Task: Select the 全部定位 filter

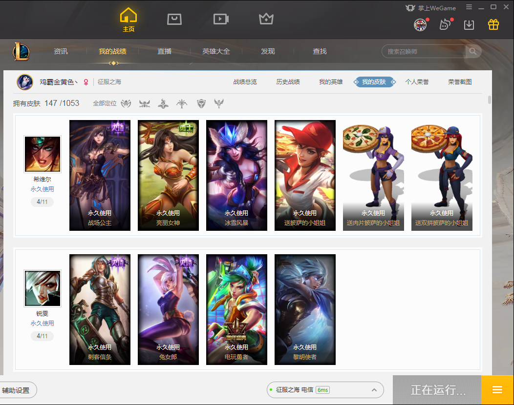Action: click(105, 103)
